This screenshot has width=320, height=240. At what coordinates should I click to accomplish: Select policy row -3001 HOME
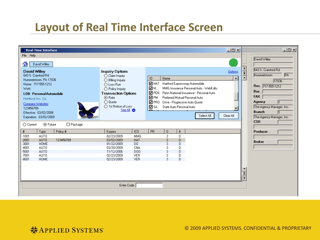pyautogui.click(x=103, y=144)
